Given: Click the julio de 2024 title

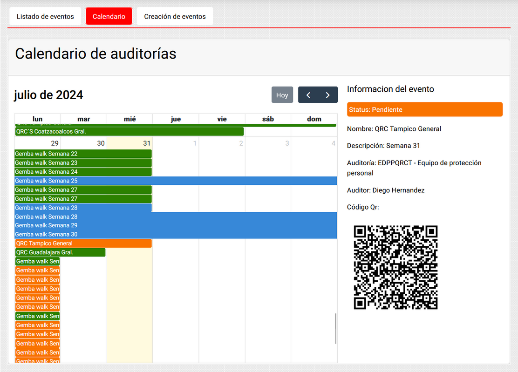Looking at the screenshot, I should click(x=48, y=95).
